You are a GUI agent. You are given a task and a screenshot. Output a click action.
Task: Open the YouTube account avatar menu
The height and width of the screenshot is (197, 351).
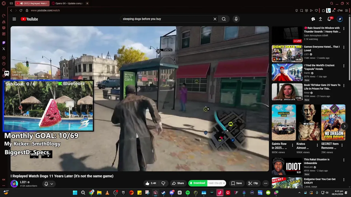(340, 19)
